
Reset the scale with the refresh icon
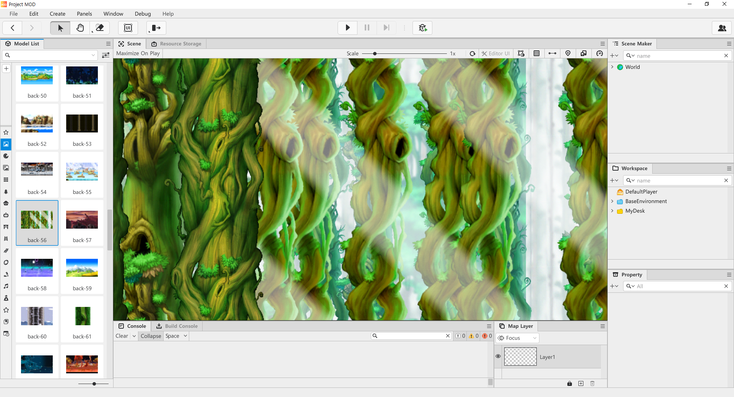pos(473,53)
